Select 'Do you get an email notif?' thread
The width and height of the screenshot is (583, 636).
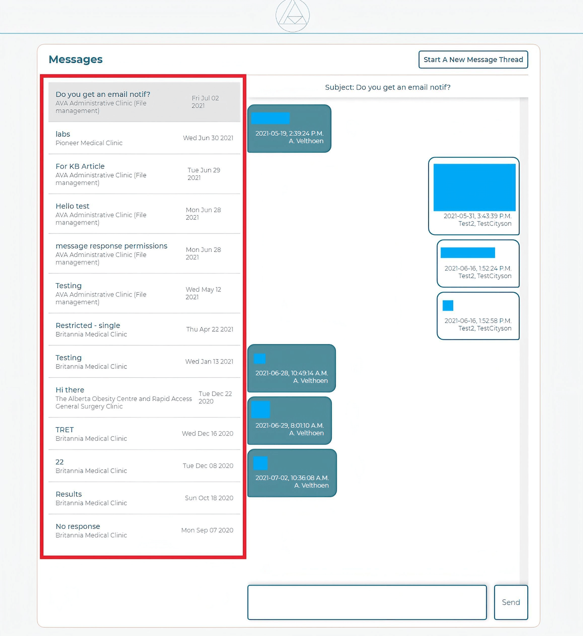click(x=144, y=102)
